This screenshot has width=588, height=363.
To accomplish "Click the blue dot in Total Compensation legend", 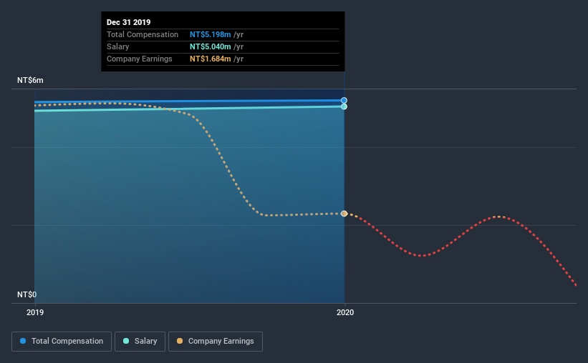I will (x=23, y=341).
